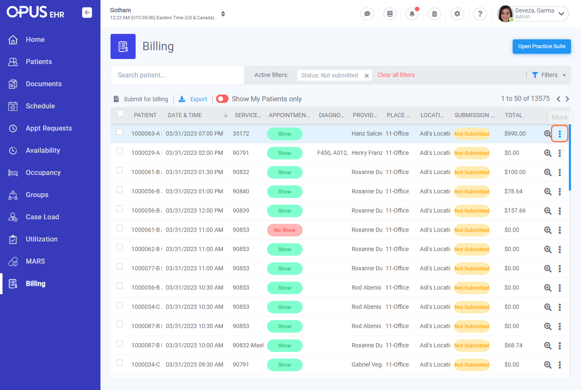
Task: Open three-dot menu for the 02:00 PM row
Action: coord(560,153)
